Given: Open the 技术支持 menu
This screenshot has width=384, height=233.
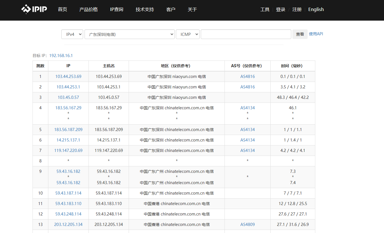Looking at the screenshot, I should click(145, 10).
